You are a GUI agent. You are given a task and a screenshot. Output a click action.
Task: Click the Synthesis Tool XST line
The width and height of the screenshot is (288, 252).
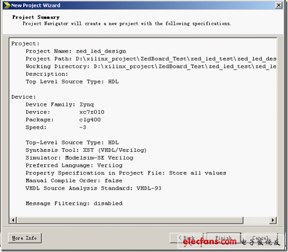tap(86, 150)
